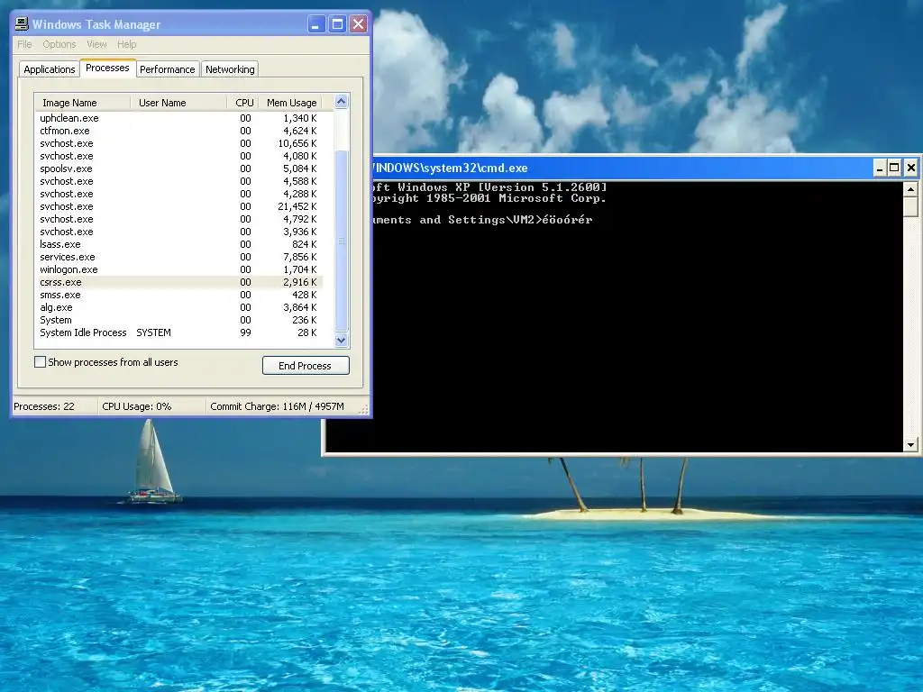Click inside the cmd command prompt line
Image resolution: width=923 pixels, height=692 pixels.
pos(483,220)
